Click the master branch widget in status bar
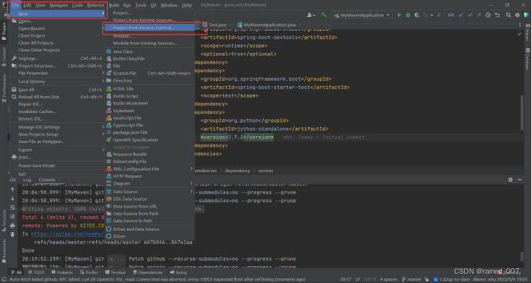Screen dimensions: 532x283 click(x=411, y=279)
